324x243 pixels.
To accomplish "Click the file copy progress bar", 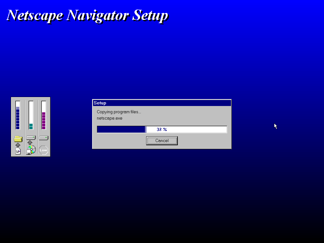I will click(162, 129).
